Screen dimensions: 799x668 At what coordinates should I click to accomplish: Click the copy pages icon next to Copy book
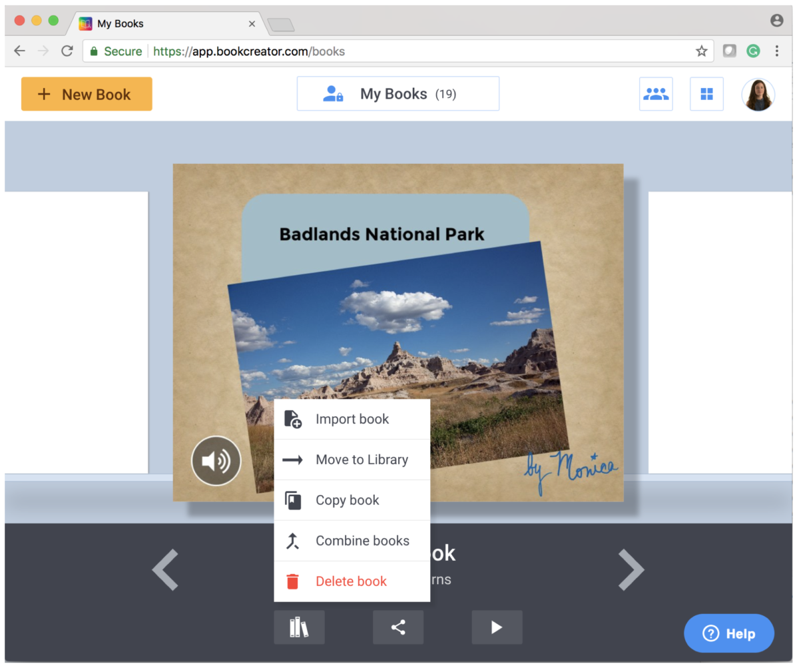pyautogui.click(x=293, y=500)
